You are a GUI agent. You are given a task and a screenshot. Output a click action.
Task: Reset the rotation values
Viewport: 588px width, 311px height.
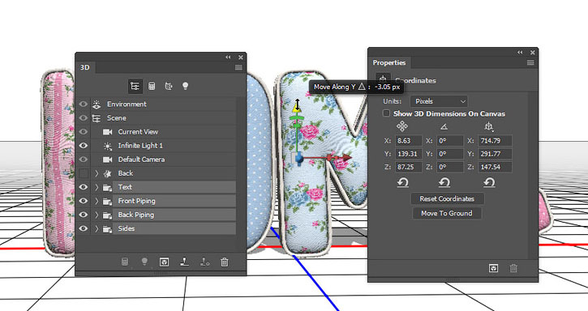[444, 182]
